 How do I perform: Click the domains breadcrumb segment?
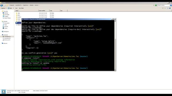pyautogui.click(x=32, y=5)
